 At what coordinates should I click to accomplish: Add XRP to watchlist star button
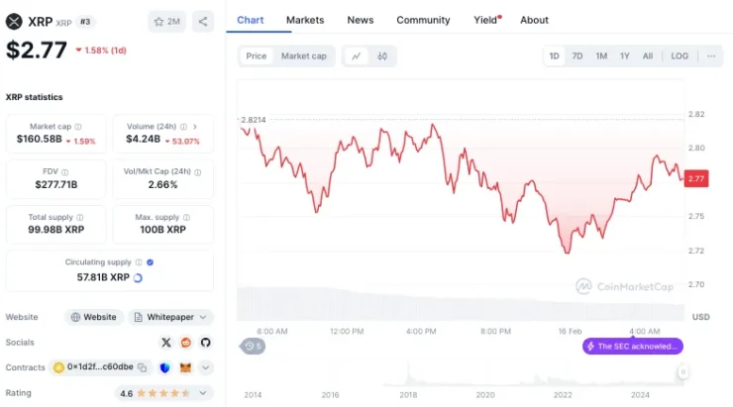click(x=165, y=21)
